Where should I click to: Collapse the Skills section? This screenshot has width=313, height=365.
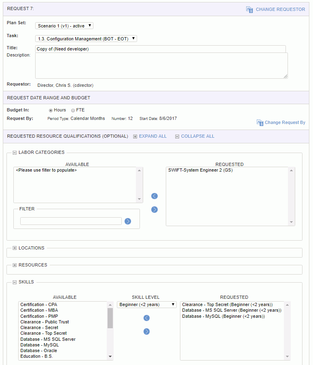[15, 282]
